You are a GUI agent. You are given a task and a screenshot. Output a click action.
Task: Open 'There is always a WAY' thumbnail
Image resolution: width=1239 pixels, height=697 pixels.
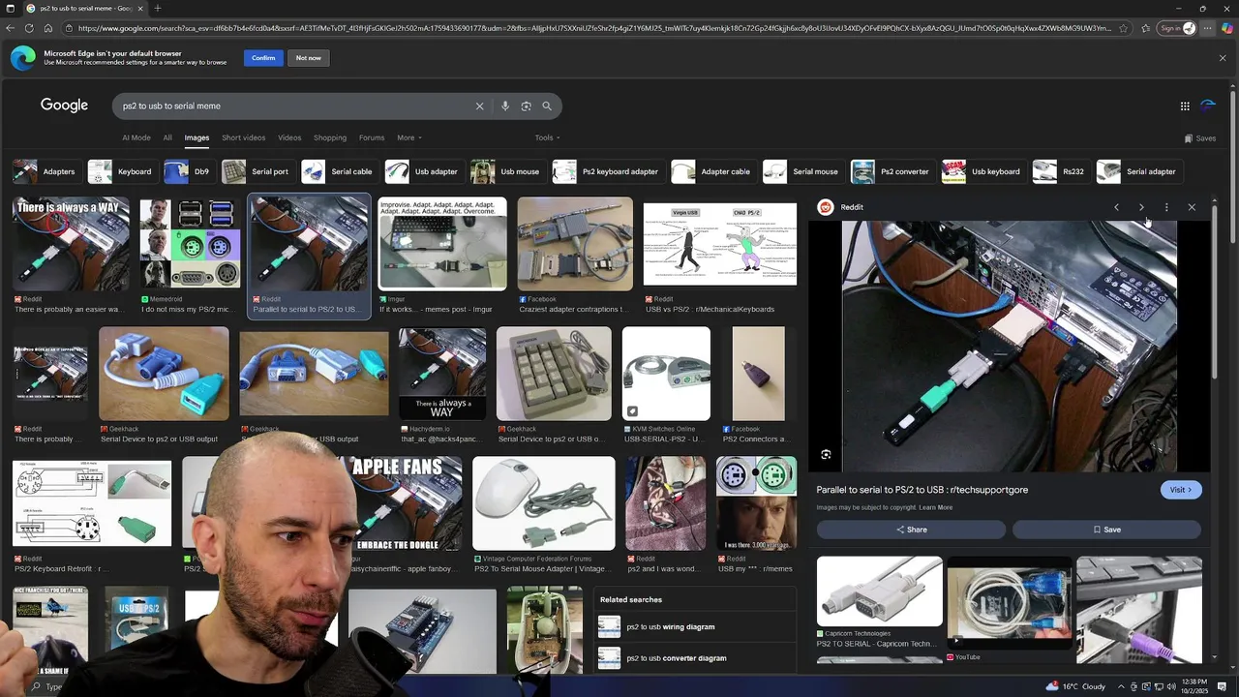click(x=71, y=243)
